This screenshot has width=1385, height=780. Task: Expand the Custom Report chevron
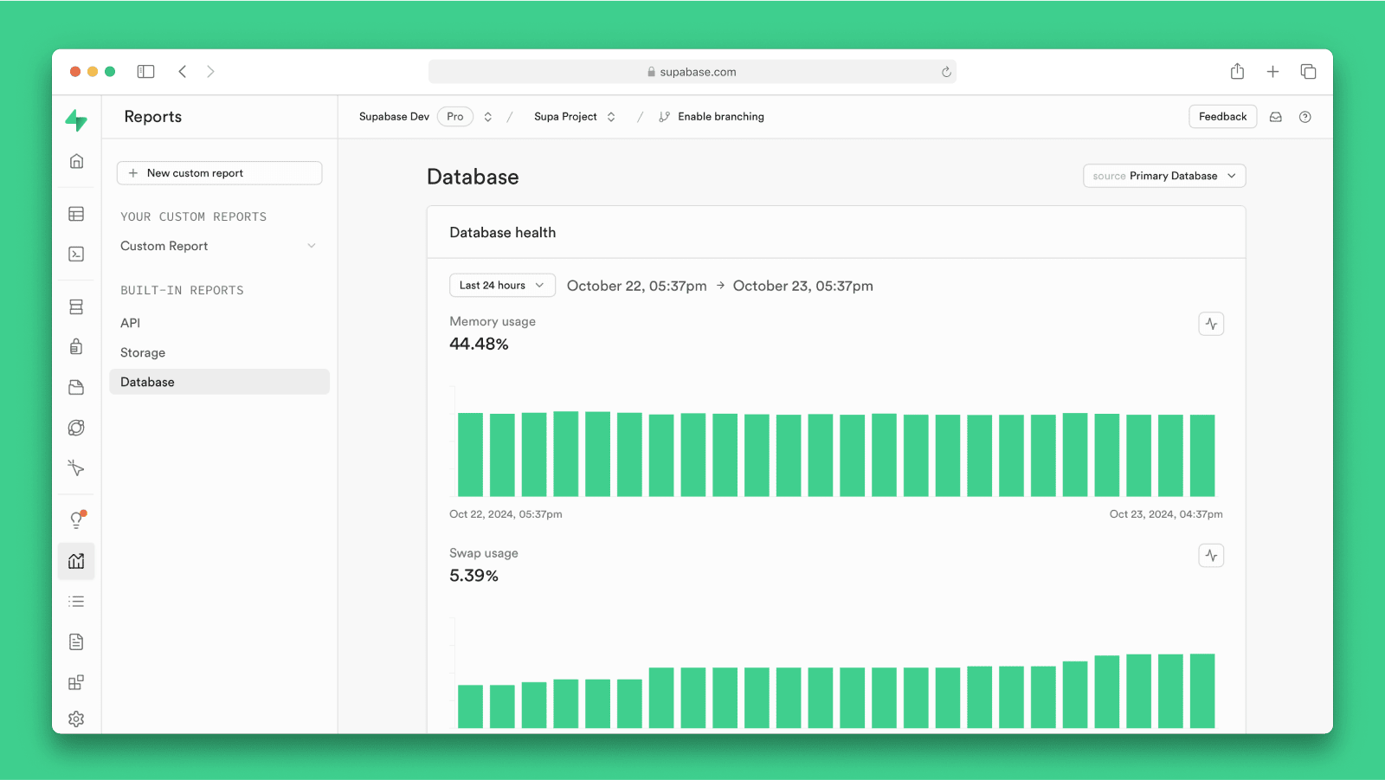pyautogui.click(x=312, y=246)
